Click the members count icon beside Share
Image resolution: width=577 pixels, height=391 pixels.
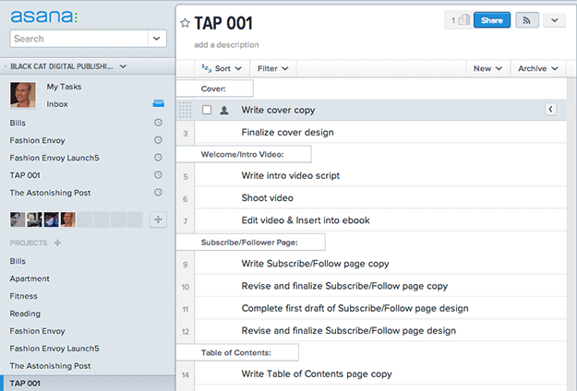pos(459,20)
